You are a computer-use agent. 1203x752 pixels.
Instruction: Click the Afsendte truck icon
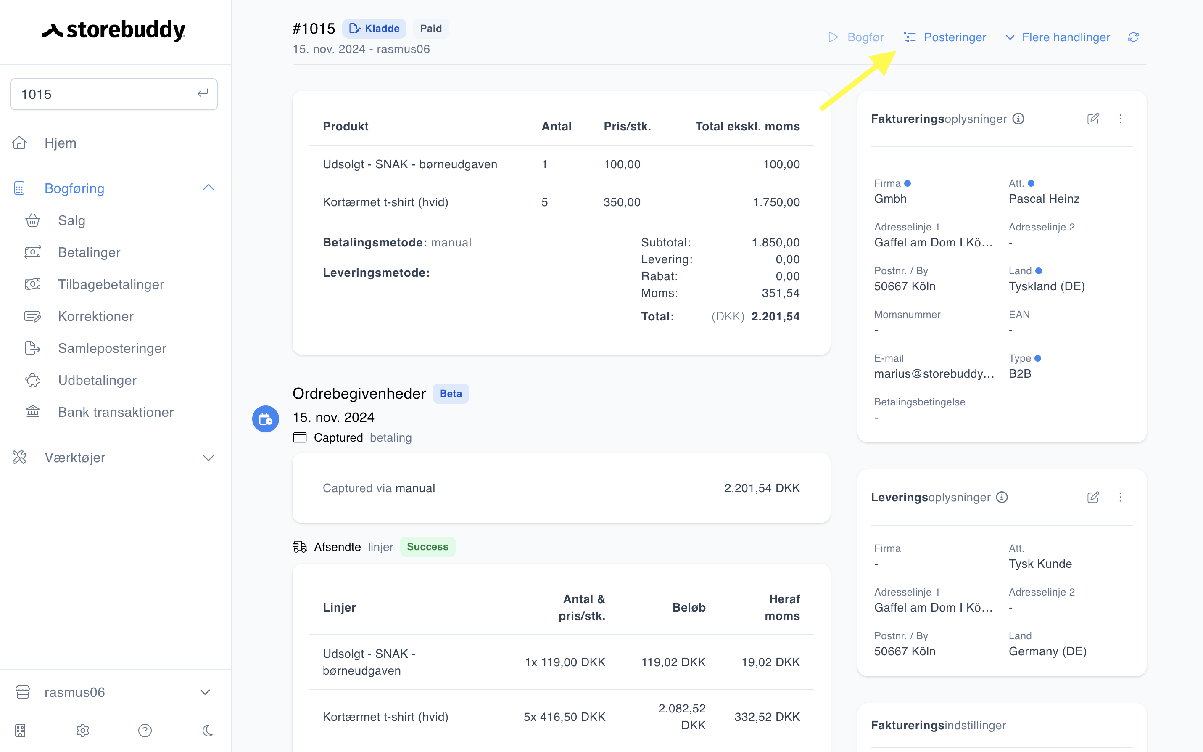coord(300,547)
